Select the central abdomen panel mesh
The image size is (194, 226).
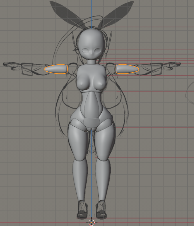click(x=92, y=105)
